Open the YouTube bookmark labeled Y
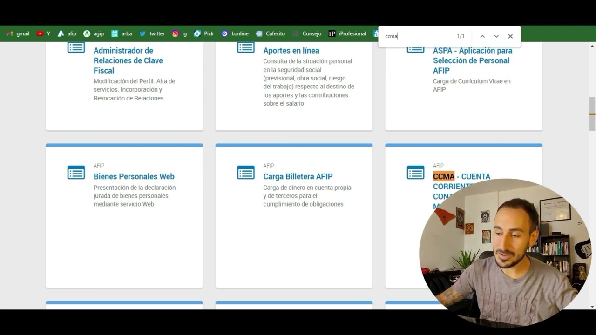The height and width of the screenshot is (335, 596). [43, 33]
